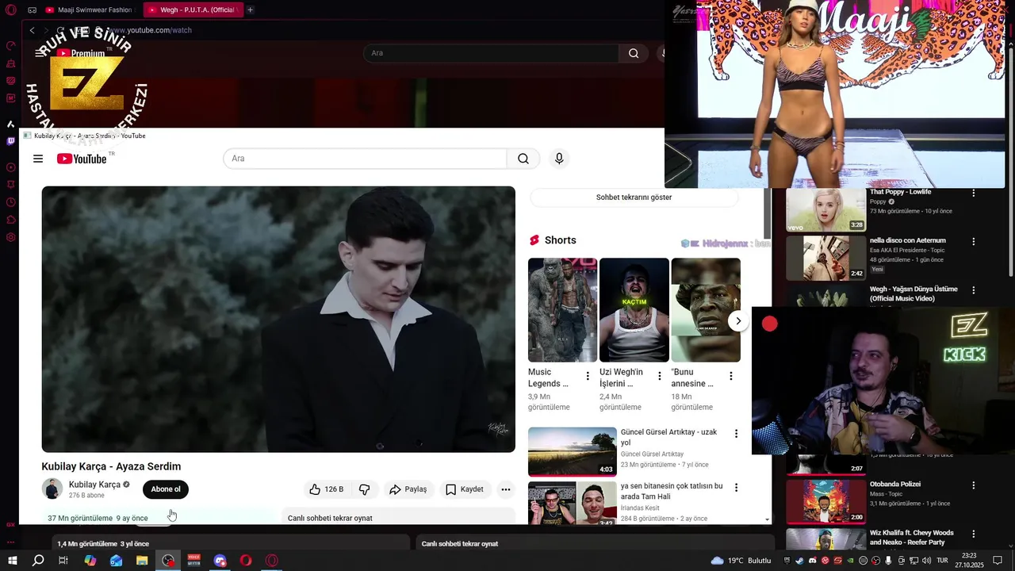
Task: Open Kubilay Karça channel name link
Action: click(x=94, y=485)
